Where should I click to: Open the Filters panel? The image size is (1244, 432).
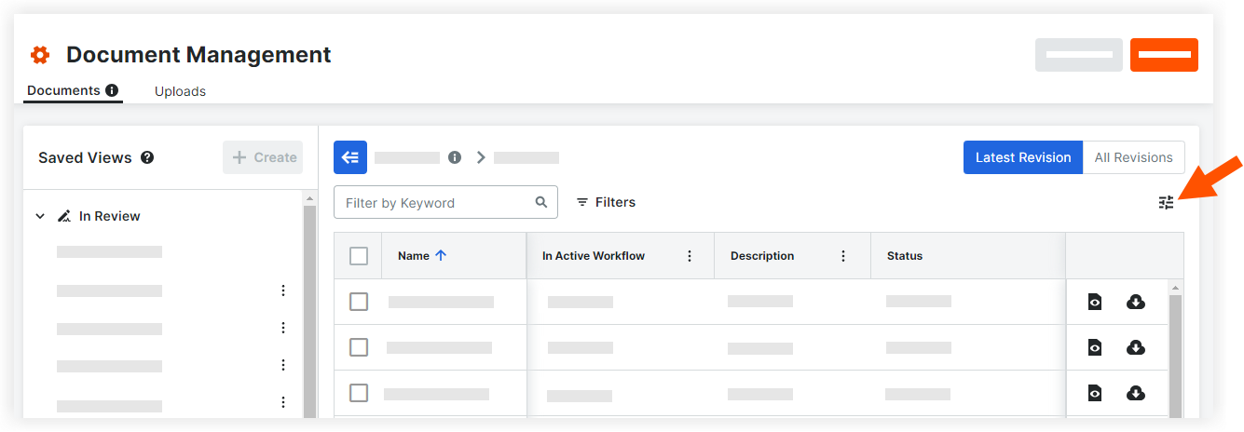606,202
